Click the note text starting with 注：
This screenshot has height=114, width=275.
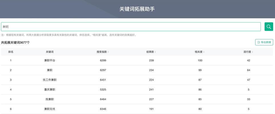pyautogui.click(x=69, y=35)
